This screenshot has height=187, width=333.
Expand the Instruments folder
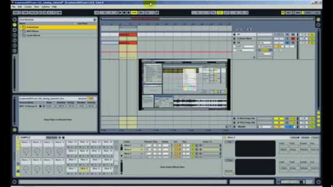coord(21,27)
